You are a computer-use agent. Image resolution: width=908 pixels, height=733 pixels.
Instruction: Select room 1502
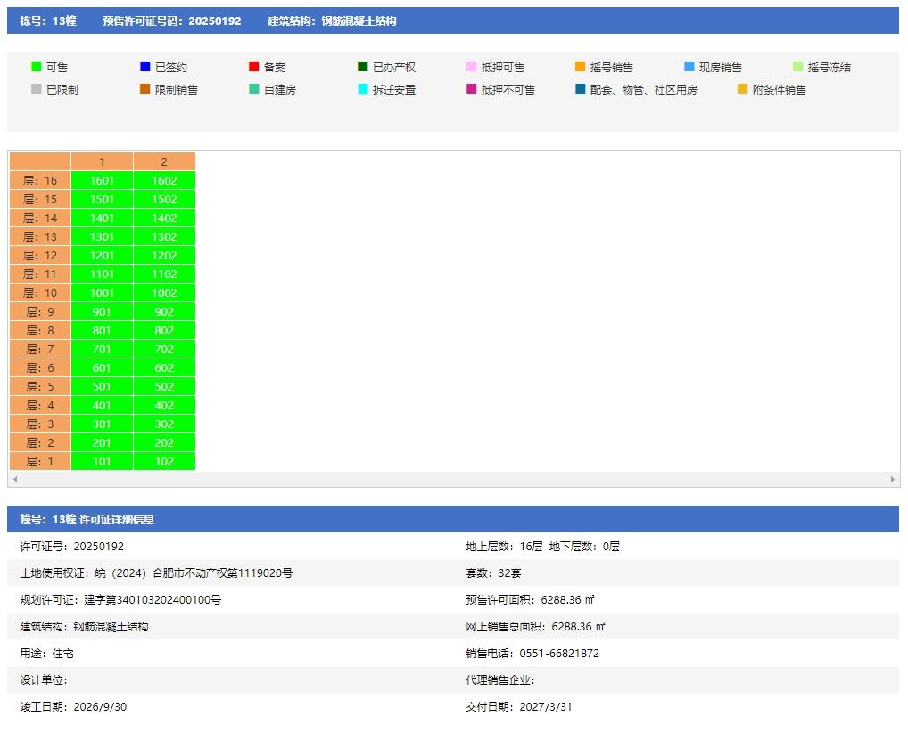[x=164, y=199]
